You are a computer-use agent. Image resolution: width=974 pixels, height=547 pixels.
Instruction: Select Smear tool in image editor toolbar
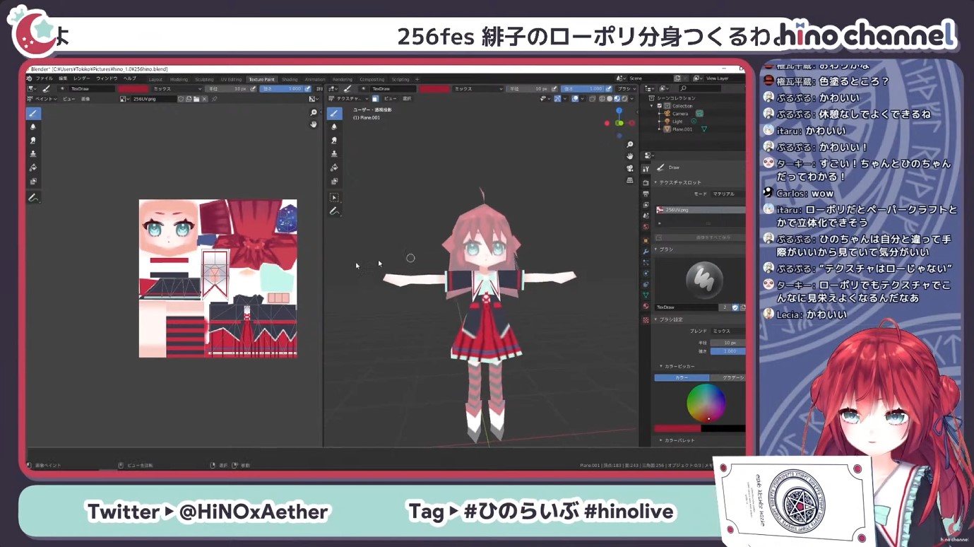tap(33, 140)
